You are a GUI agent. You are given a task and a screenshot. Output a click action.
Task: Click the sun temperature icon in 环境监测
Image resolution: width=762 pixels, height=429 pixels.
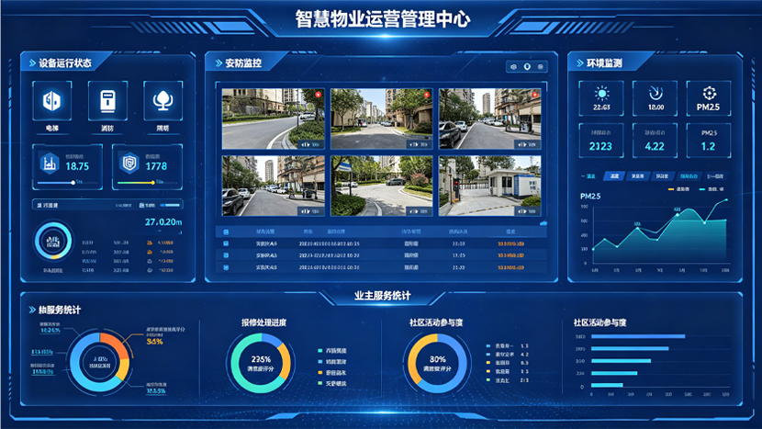click(x=601, y=94)
